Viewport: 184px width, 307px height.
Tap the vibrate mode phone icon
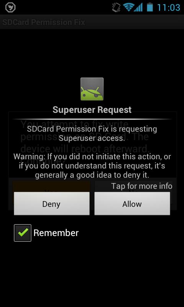[x=117, y=7]
